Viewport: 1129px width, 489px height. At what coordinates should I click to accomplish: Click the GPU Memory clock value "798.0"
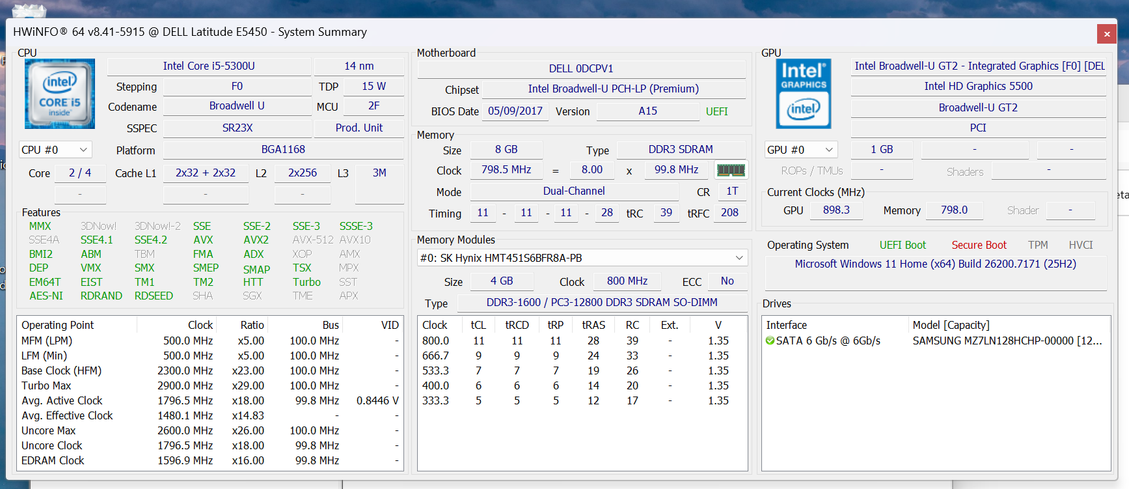click(954, 210)
